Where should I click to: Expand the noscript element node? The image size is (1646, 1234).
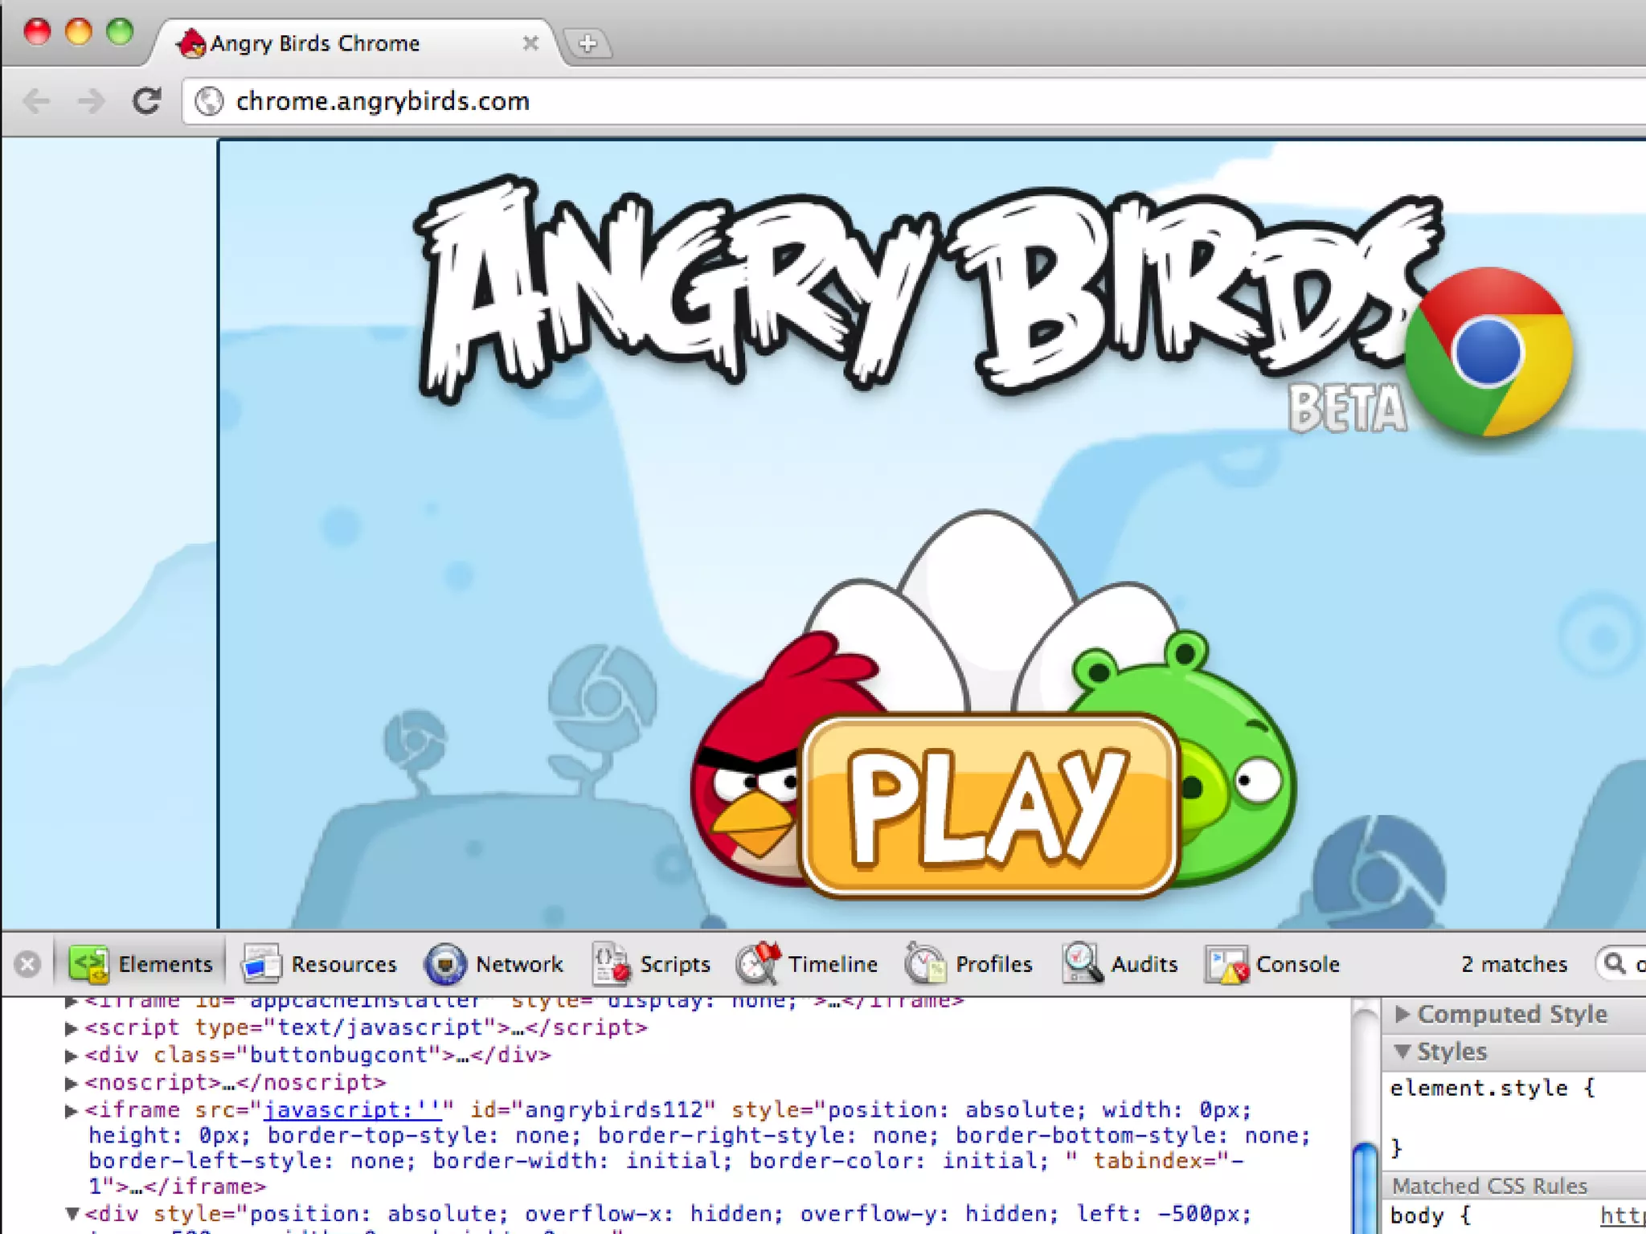[x=71, y=1083]
